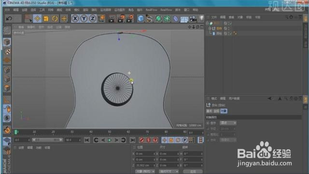Toggle the Y axis lock
Screen dimensions: 309x174
click(x=84, y=18)
